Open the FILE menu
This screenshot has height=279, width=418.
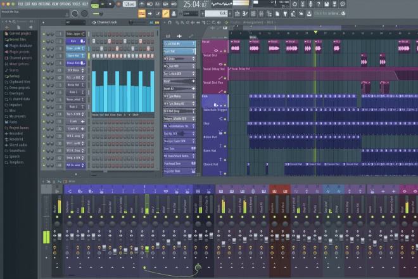click(20, 4)
